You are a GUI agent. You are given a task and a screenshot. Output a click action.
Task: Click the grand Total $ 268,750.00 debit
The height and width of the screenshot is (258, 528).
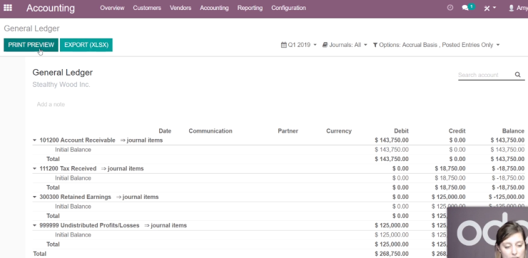point(392,254)
